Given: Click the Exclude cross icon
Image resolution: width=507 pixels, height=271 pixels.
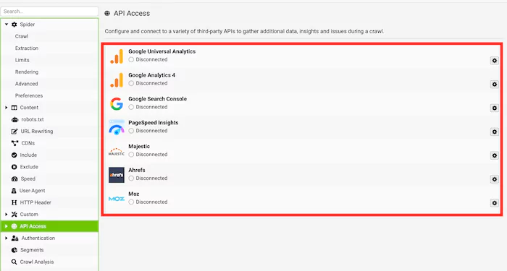Looking at the screenshot, I should [14, 167].
